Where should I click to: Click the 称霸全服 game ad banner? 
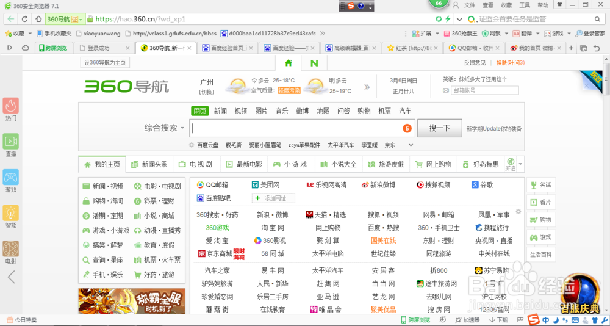[132, 301]
